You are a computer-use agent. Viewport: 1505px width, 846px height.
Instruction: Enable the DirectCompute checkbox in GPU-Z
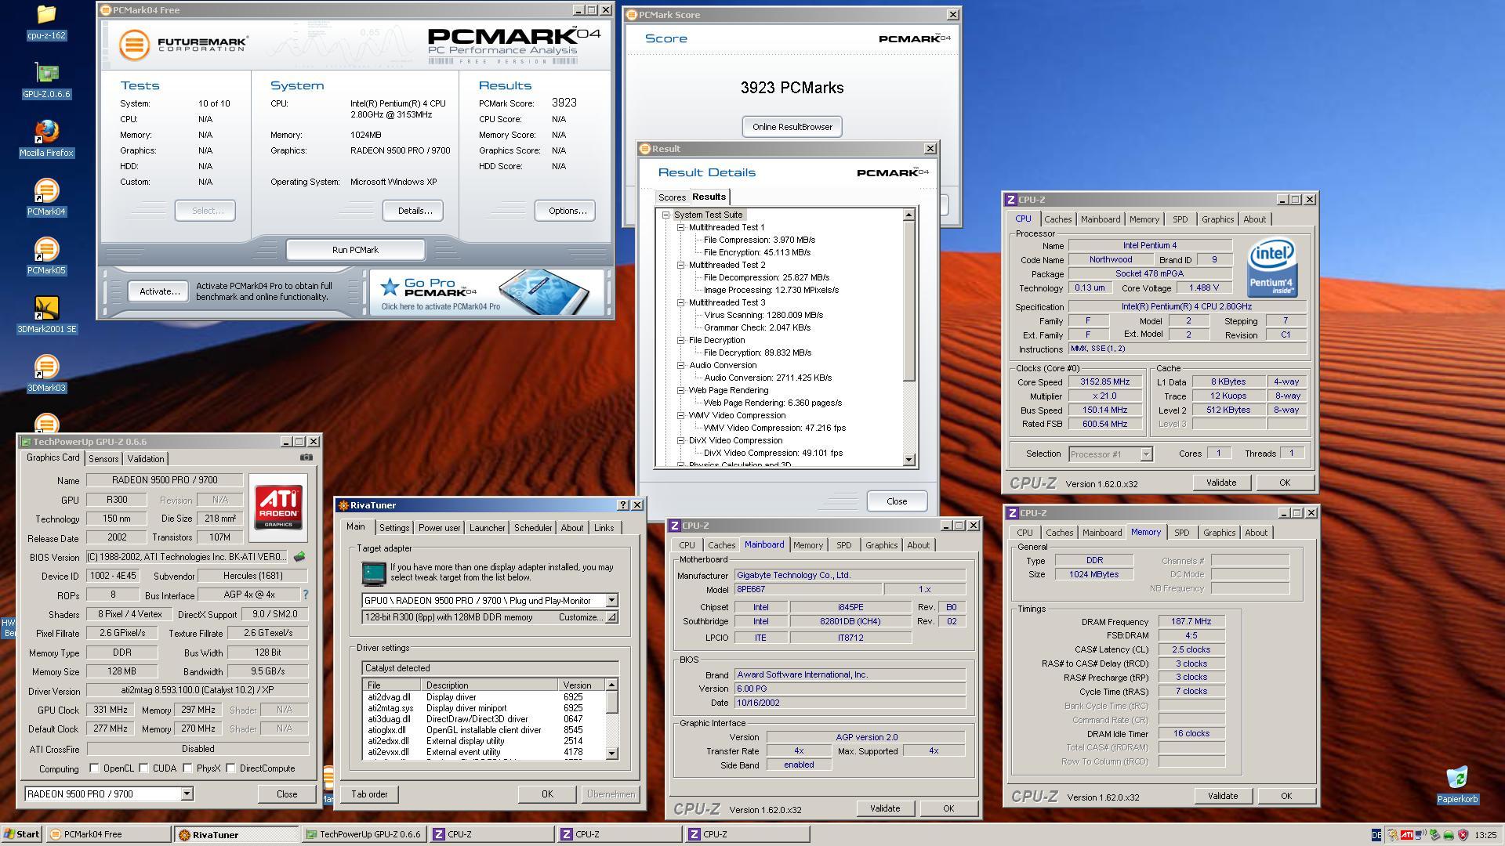(x=230, y=768)
